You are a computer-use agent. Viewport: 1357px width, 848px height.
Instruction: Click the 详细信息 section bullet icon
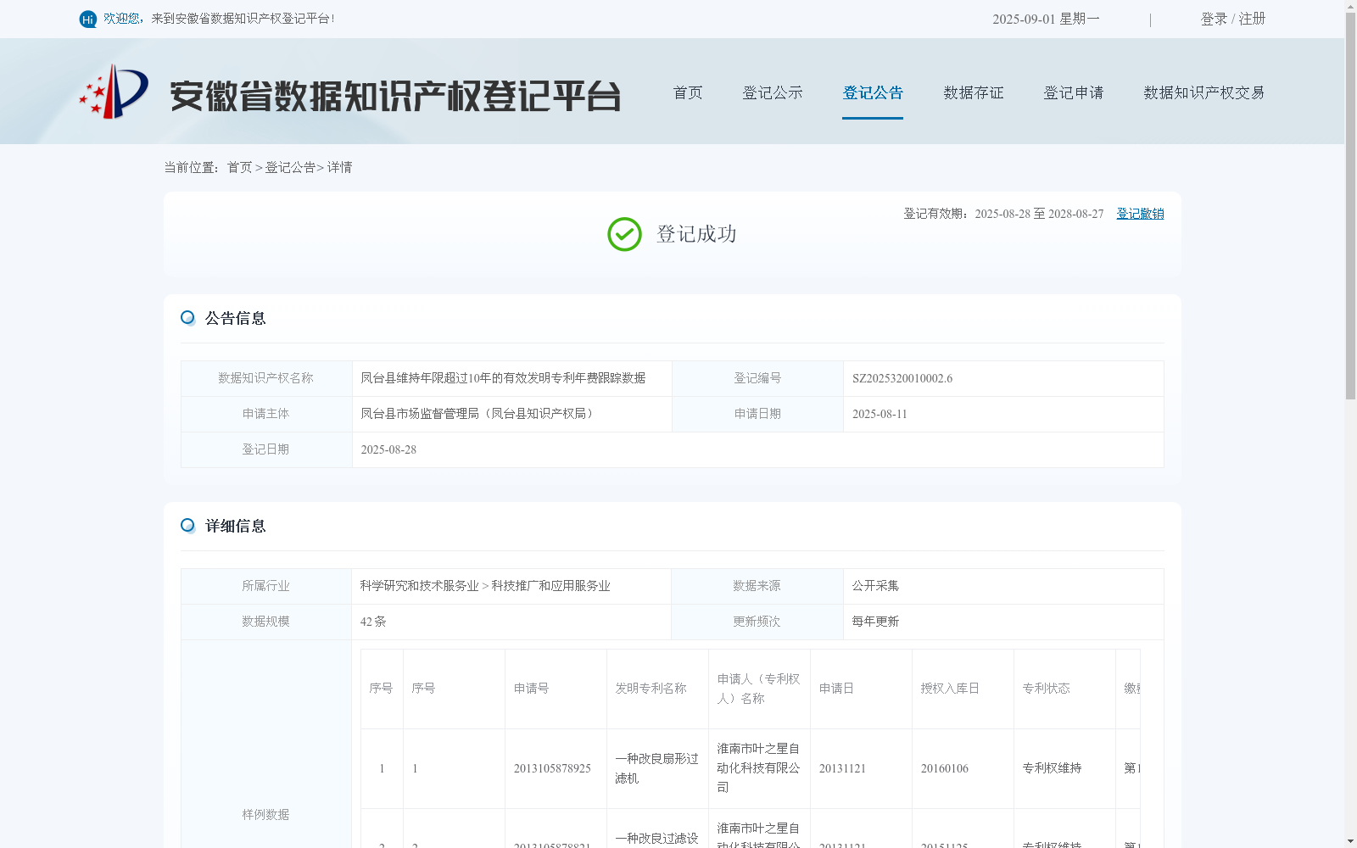pyautogui.click(x=187, y=525)
